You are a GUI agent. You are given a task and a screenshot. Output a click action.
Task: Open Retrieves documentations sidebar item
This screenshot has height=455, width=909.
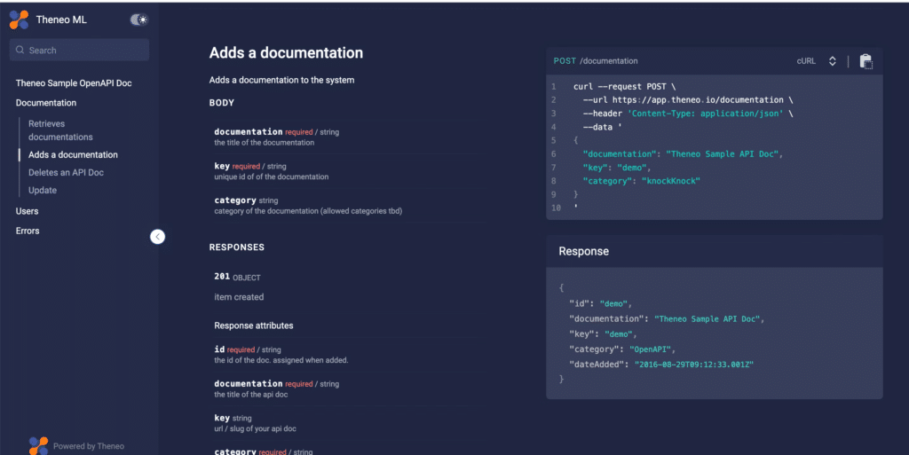click(60, 130)
